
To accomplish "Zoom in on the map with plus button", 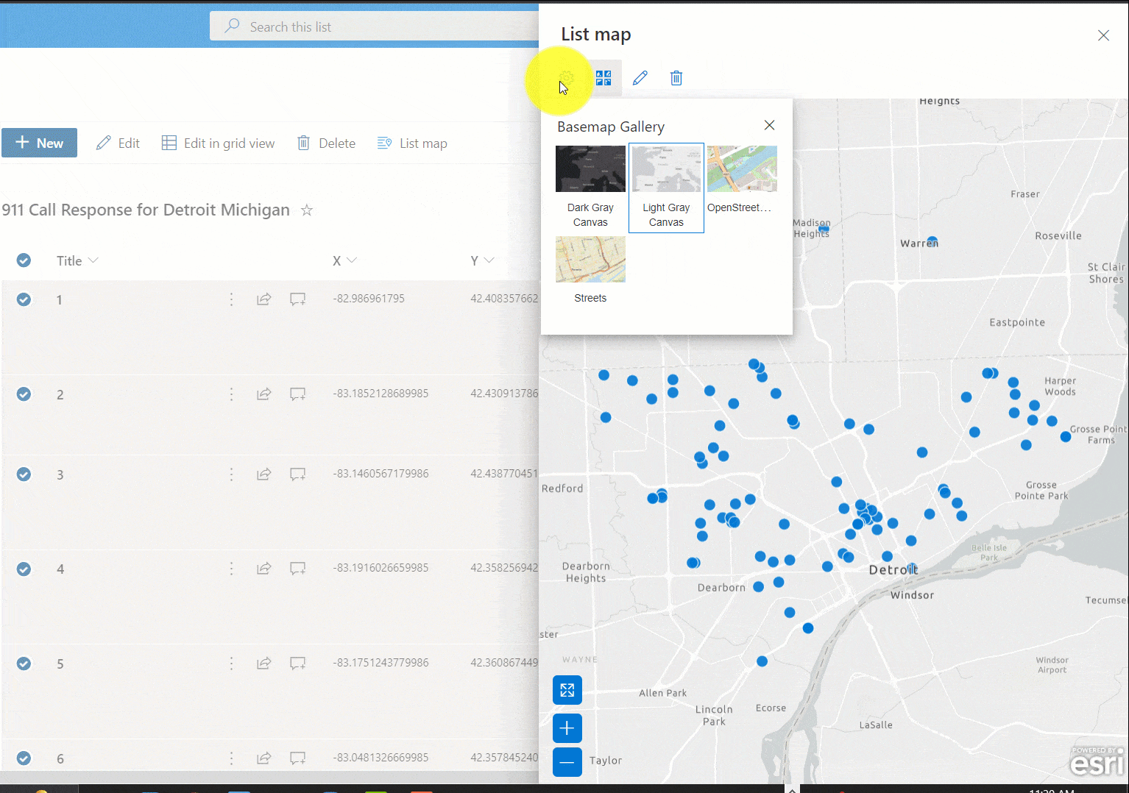I will tap(567, 728).
